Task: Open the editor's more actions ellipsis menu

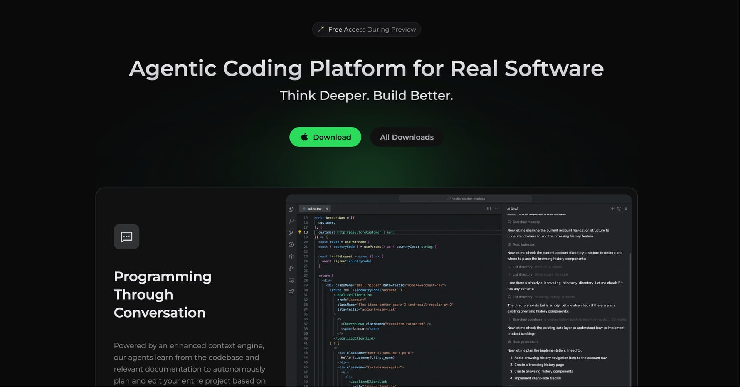Action: (496, 209)
